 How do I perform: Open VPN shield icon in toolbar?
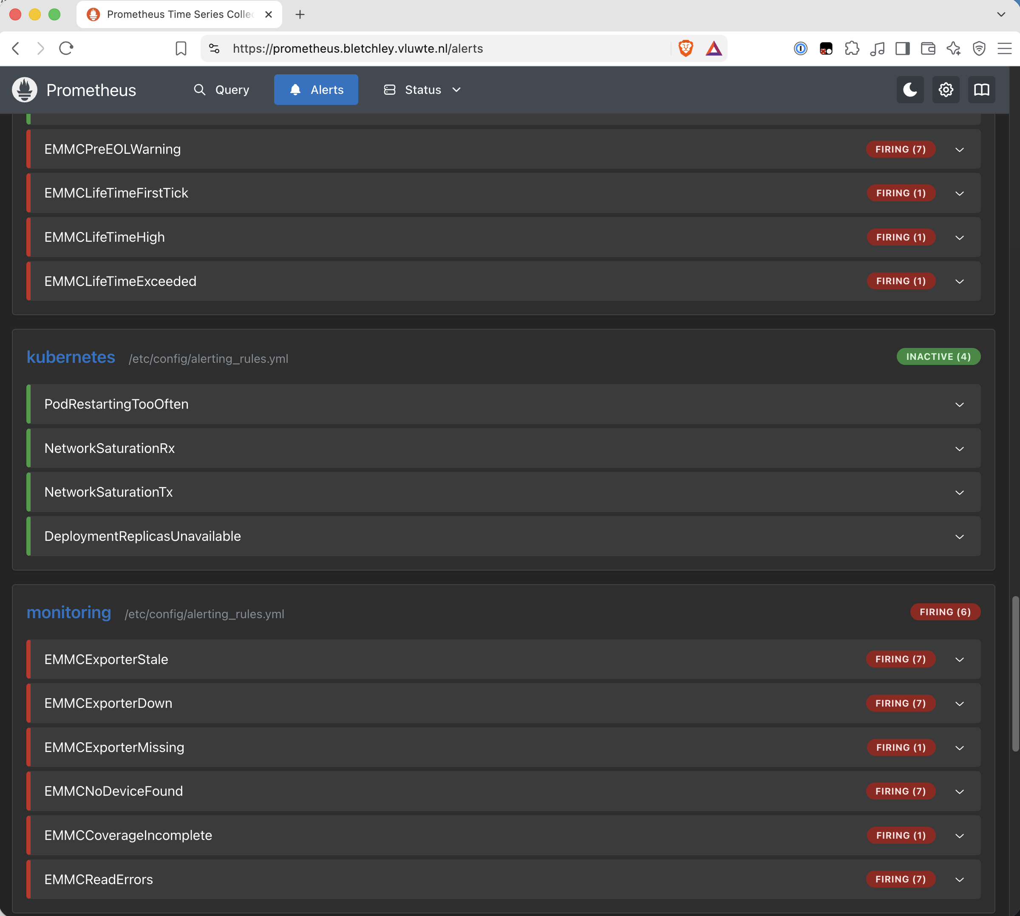point(979,48)
